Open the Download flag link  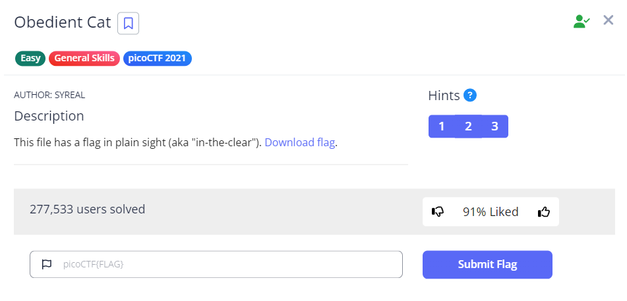click(x=299, y=142)
